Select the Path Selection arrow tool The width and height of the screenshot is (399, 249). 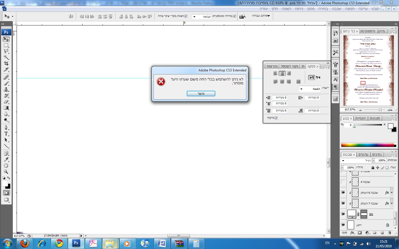(6, 140)
